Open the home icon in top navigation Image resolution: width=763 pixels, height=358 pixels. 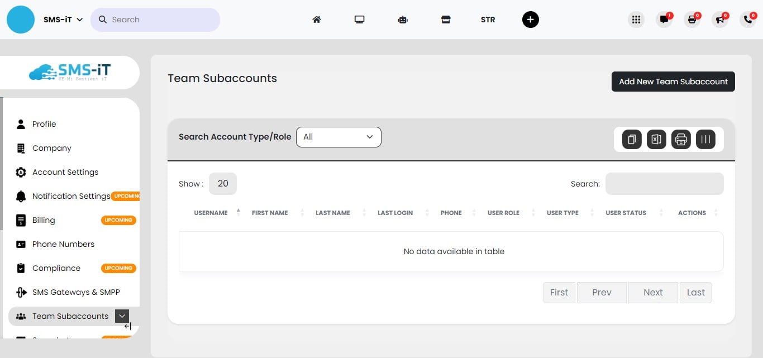point(317,20)
